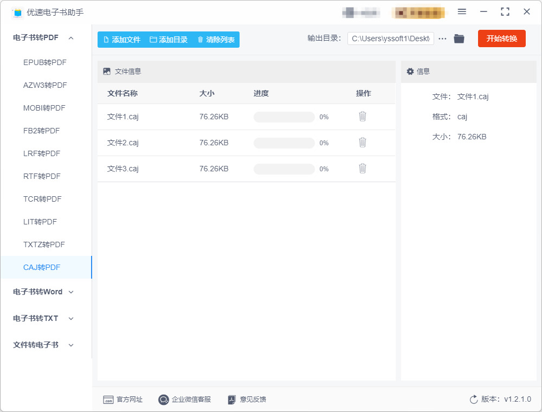Viewport: 542px width, 412px height.
Task: Open the hamburger menu in title bar
Action: [462, 12]
